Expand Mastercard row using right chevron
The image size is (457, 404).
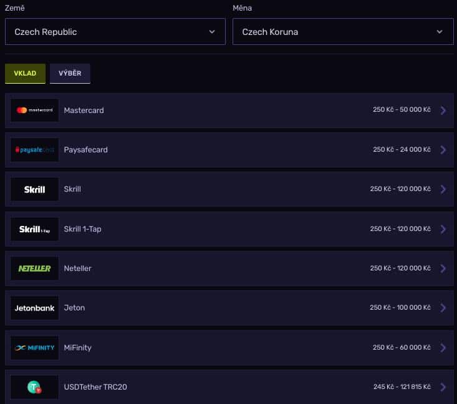click(443, 111)
